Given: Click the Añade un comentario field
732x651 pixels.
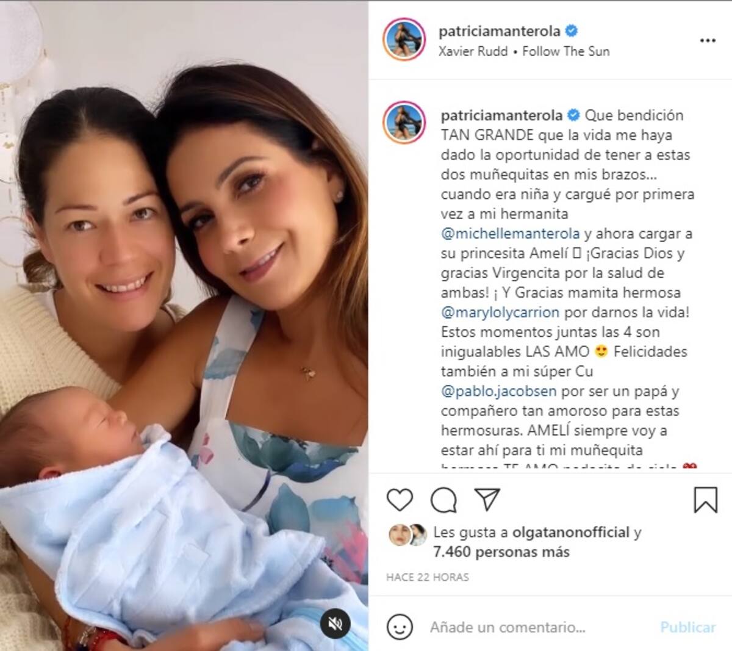Looking at the screenshot, I should coord(539,627).
